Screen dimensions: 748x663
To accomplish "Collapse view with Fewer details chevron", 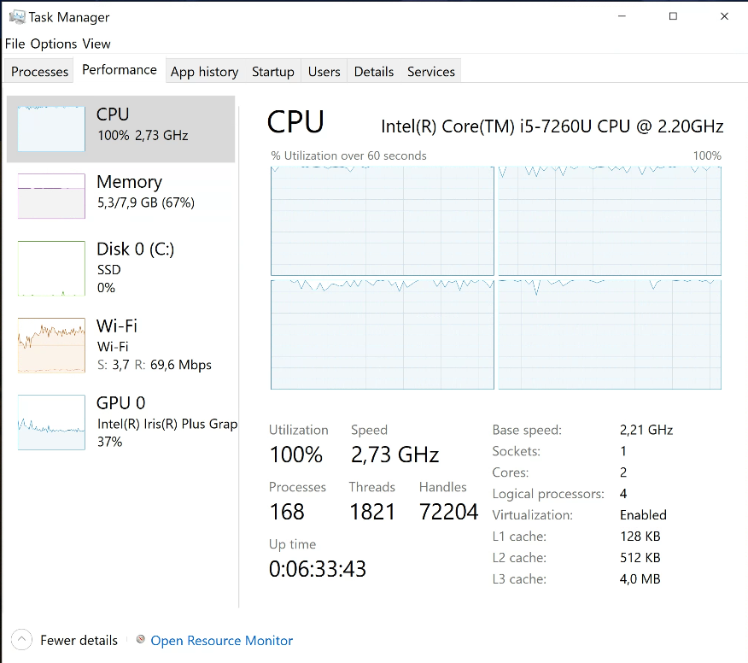I will (x=23, y=640).
